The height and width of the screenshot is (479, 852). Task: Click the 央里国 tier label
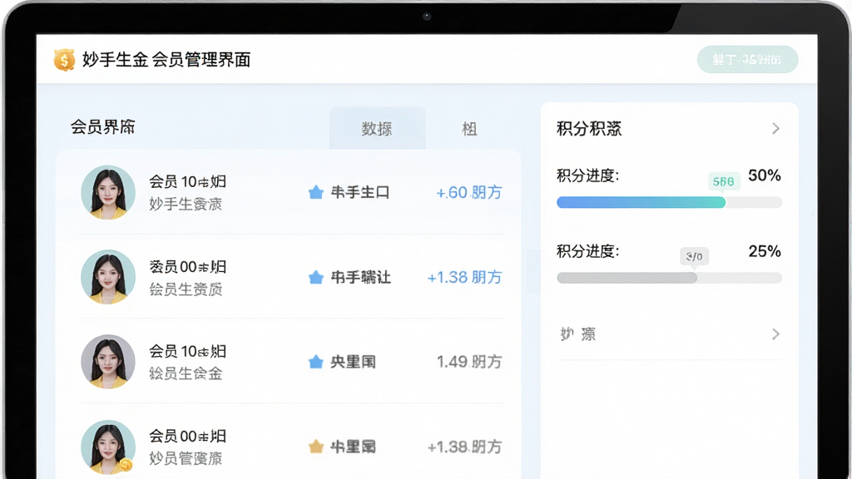(353, 362)
